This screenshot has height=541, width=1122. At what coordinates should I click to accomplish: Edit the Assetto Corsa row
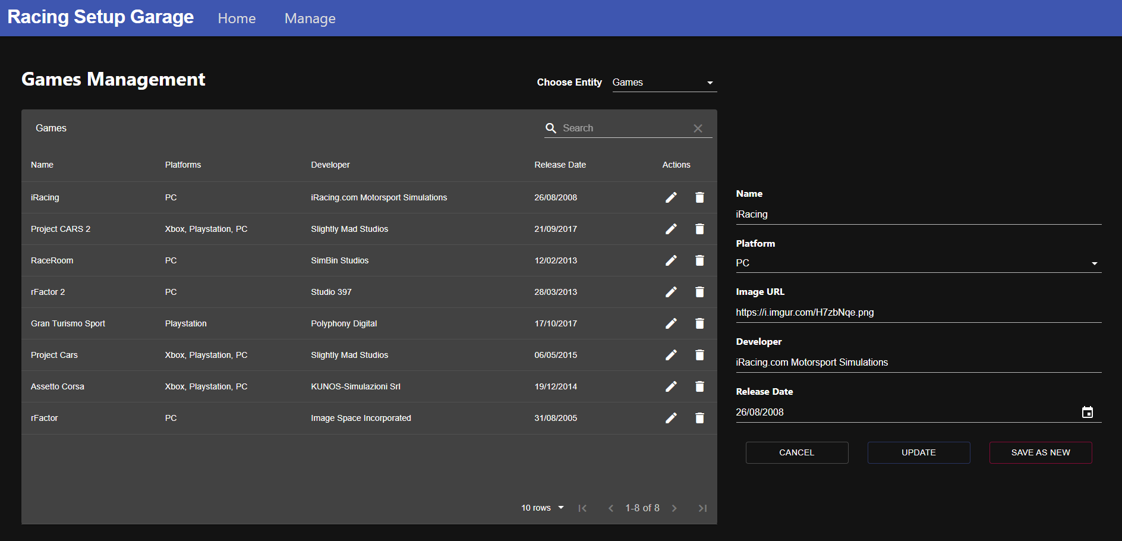click(671, 386)
